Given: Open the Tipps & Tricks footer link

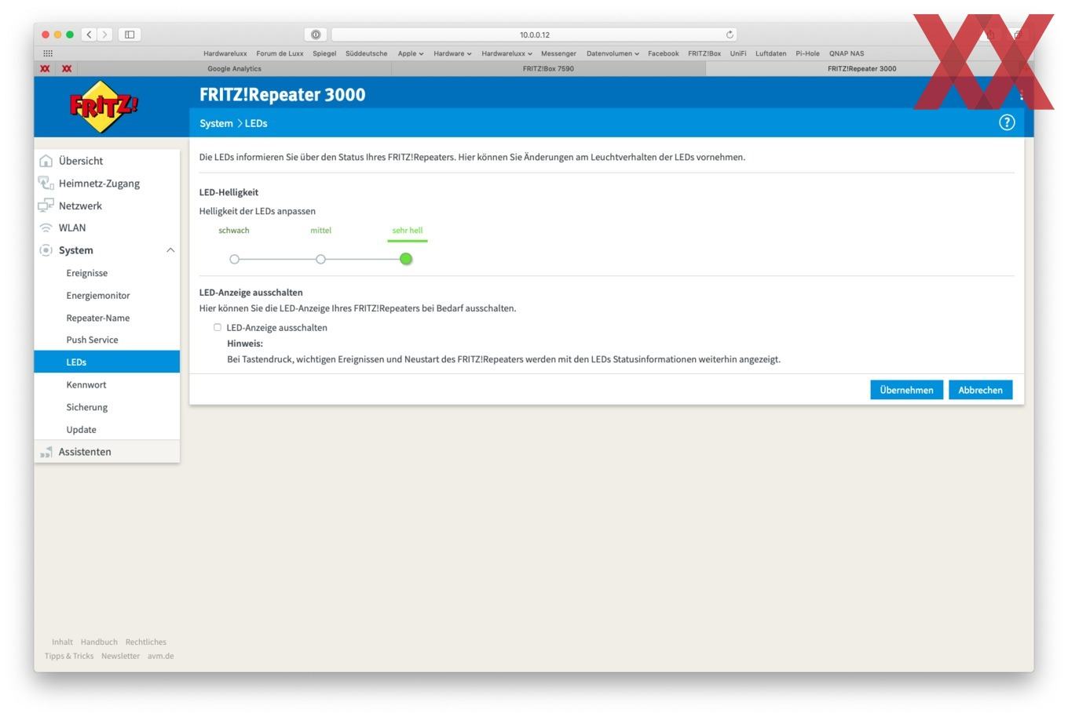Looking at the screenshot, I should pos(69,656).
